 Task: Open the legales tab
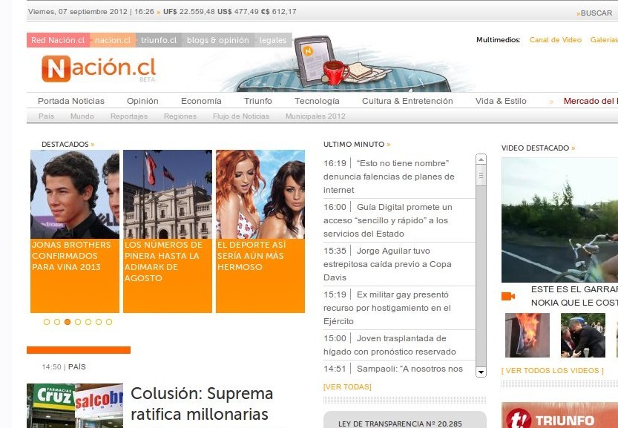273,40
